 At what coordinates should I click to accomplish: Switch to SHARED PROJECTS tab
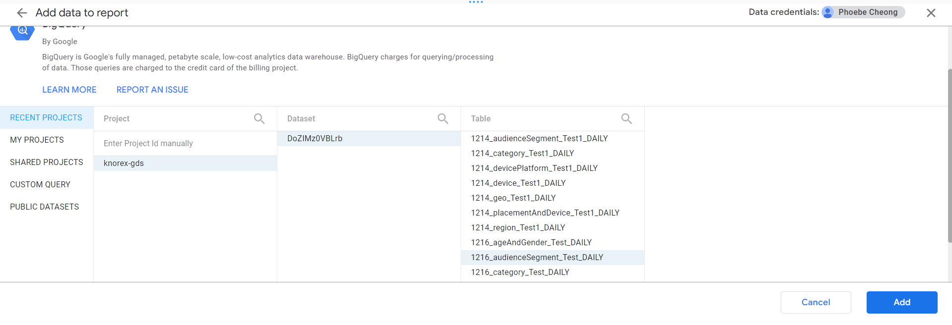pyautogui.click(x=47, y=162)
